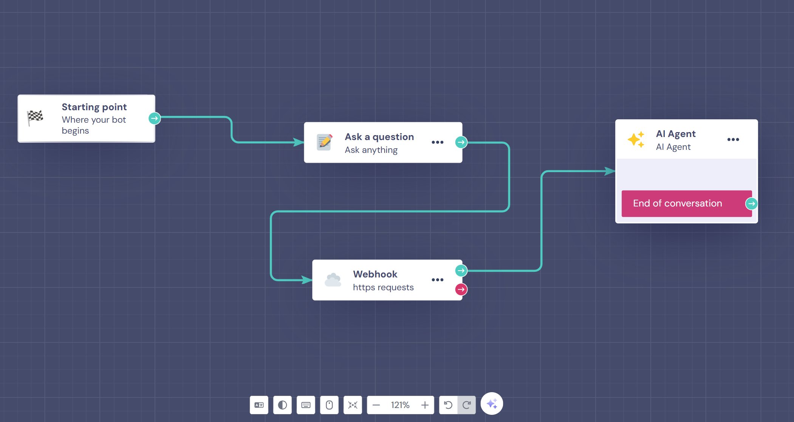Click the notepad pencil icon
The height and width of the screenshot is (422, 794).
coord(325,142)
